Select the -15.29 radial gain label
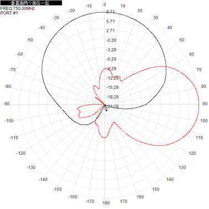 coord(112,87)
